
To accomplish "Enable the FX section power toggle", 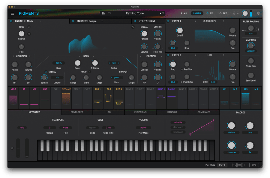I will [207, 13].
